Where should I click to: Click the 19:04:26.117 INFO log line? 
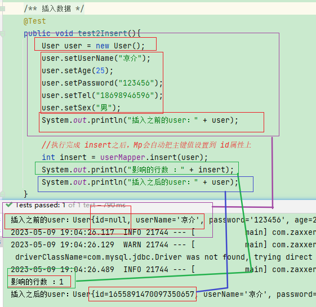click(163, 232)
